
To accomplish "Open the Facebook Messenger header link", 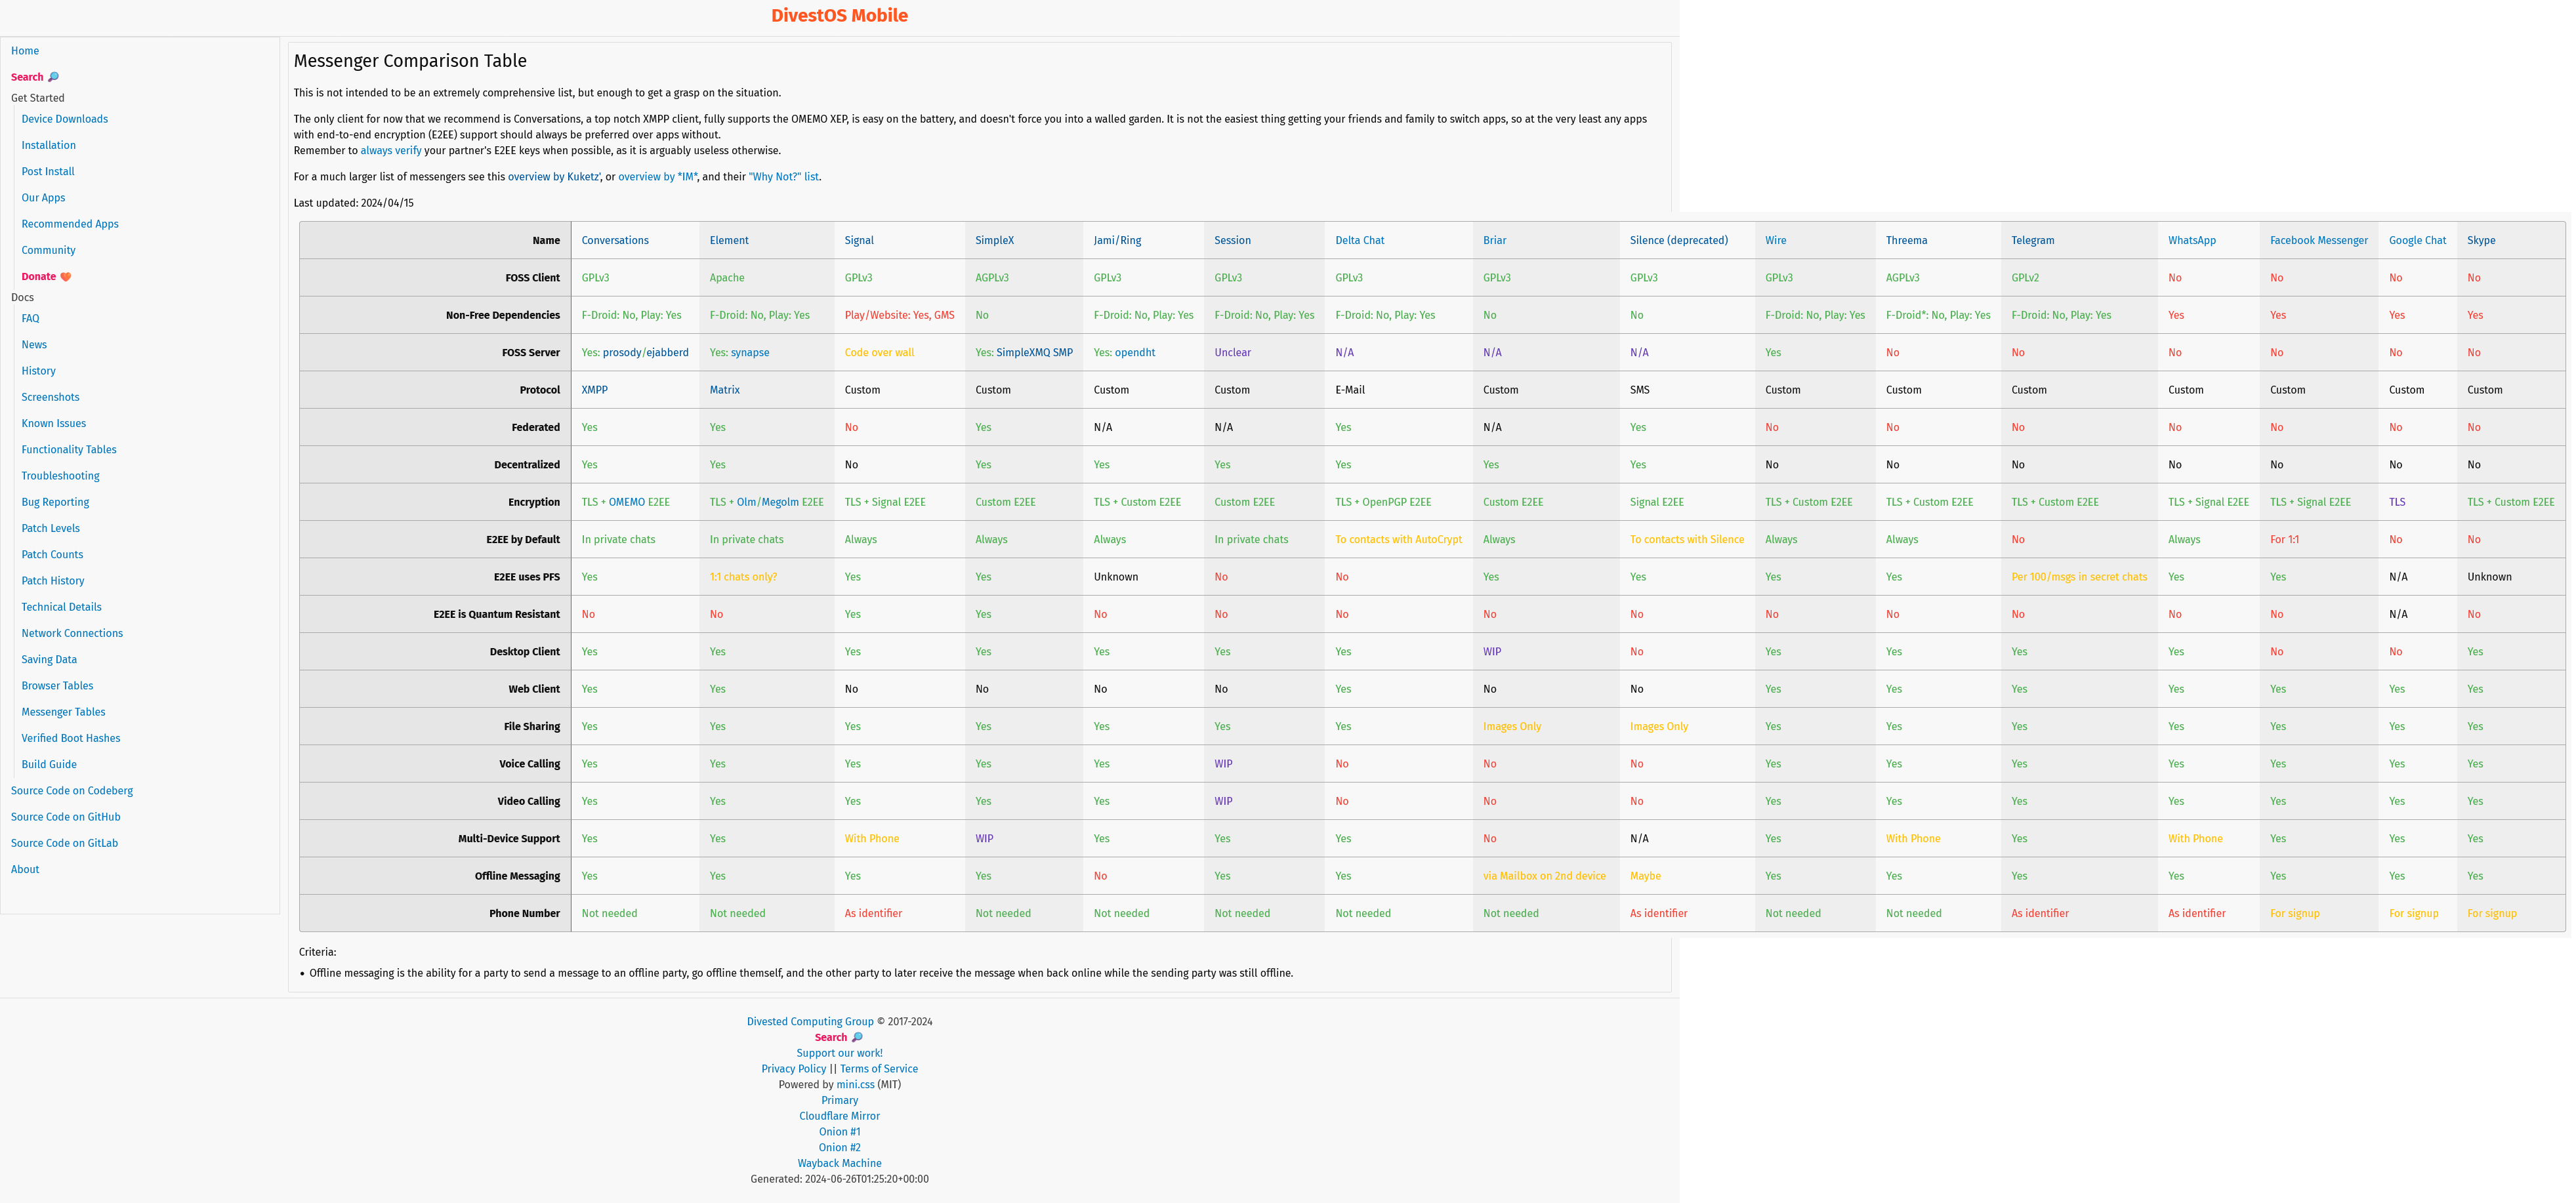I will [2318, 240].
